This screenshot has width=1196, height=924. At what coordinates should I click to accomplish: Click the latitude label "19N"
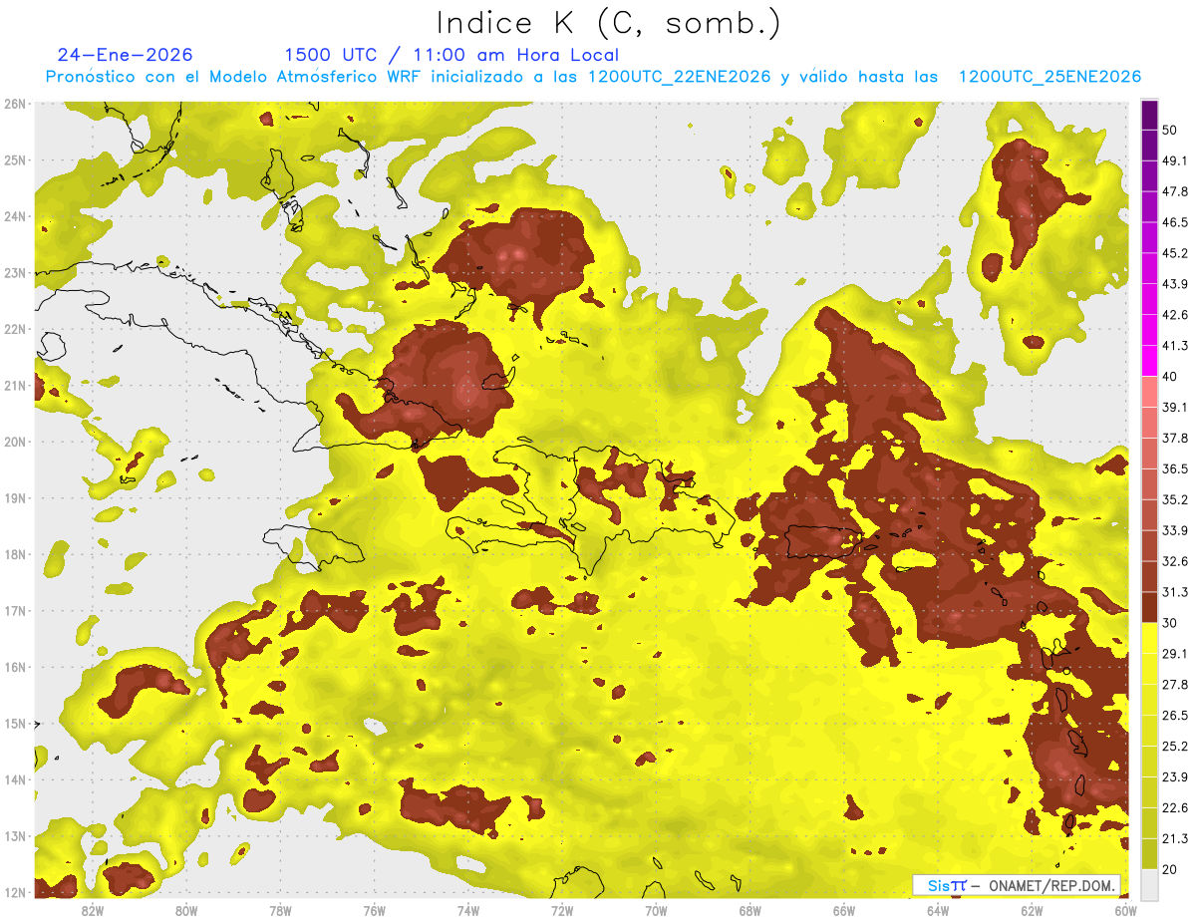click(15, 497)
